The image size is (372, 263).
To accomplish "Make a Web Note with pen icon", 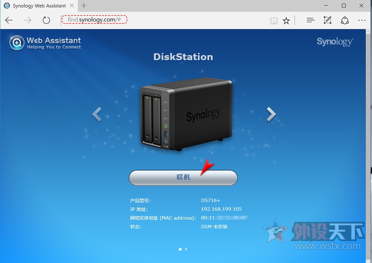I will pyautogui.click(x=327, y=20).
